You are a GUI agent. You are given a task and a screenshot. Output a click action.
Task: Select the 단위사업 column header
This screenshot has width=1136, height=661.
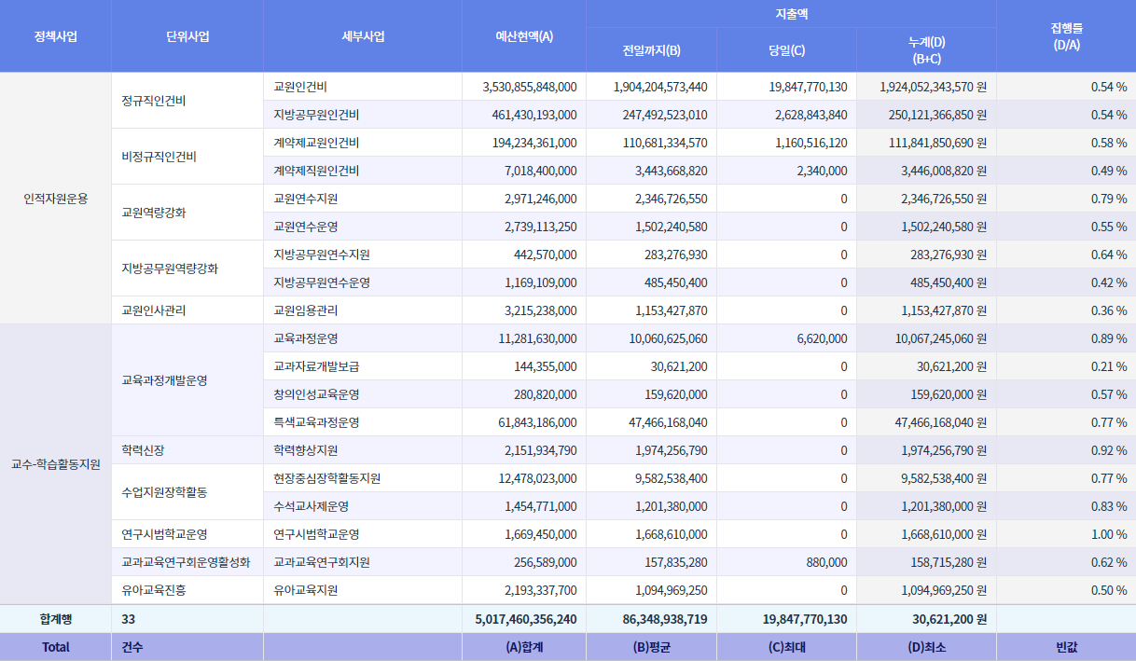187,36
